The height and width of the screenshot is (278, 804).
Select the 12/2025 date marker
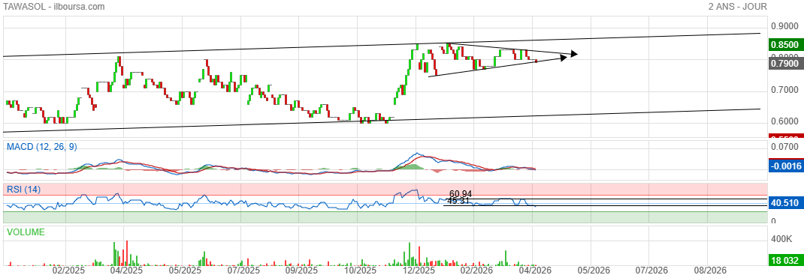pos(416,270)
